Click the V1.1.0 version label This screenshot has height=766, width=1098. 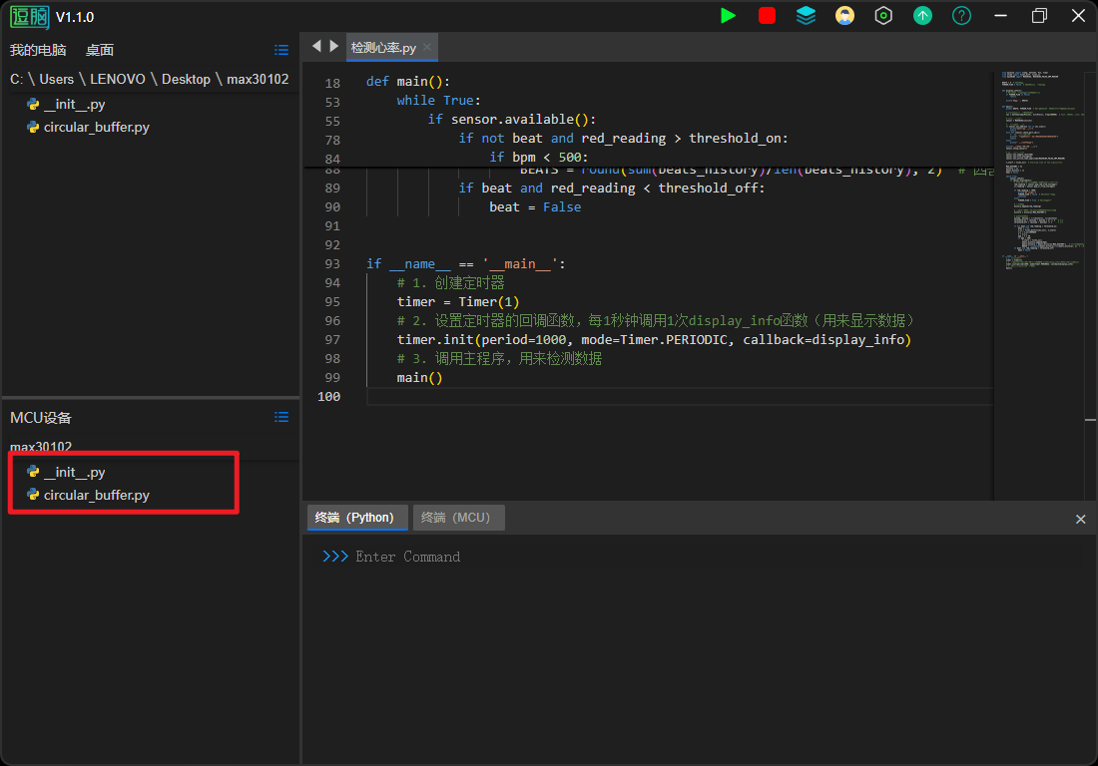[75, 17]
